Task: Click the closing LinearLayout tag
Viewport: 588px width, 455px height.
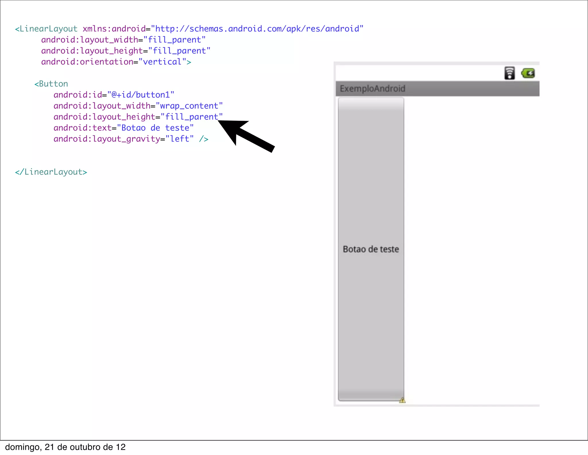Action: pyautogui.click(x=51, y=172)
